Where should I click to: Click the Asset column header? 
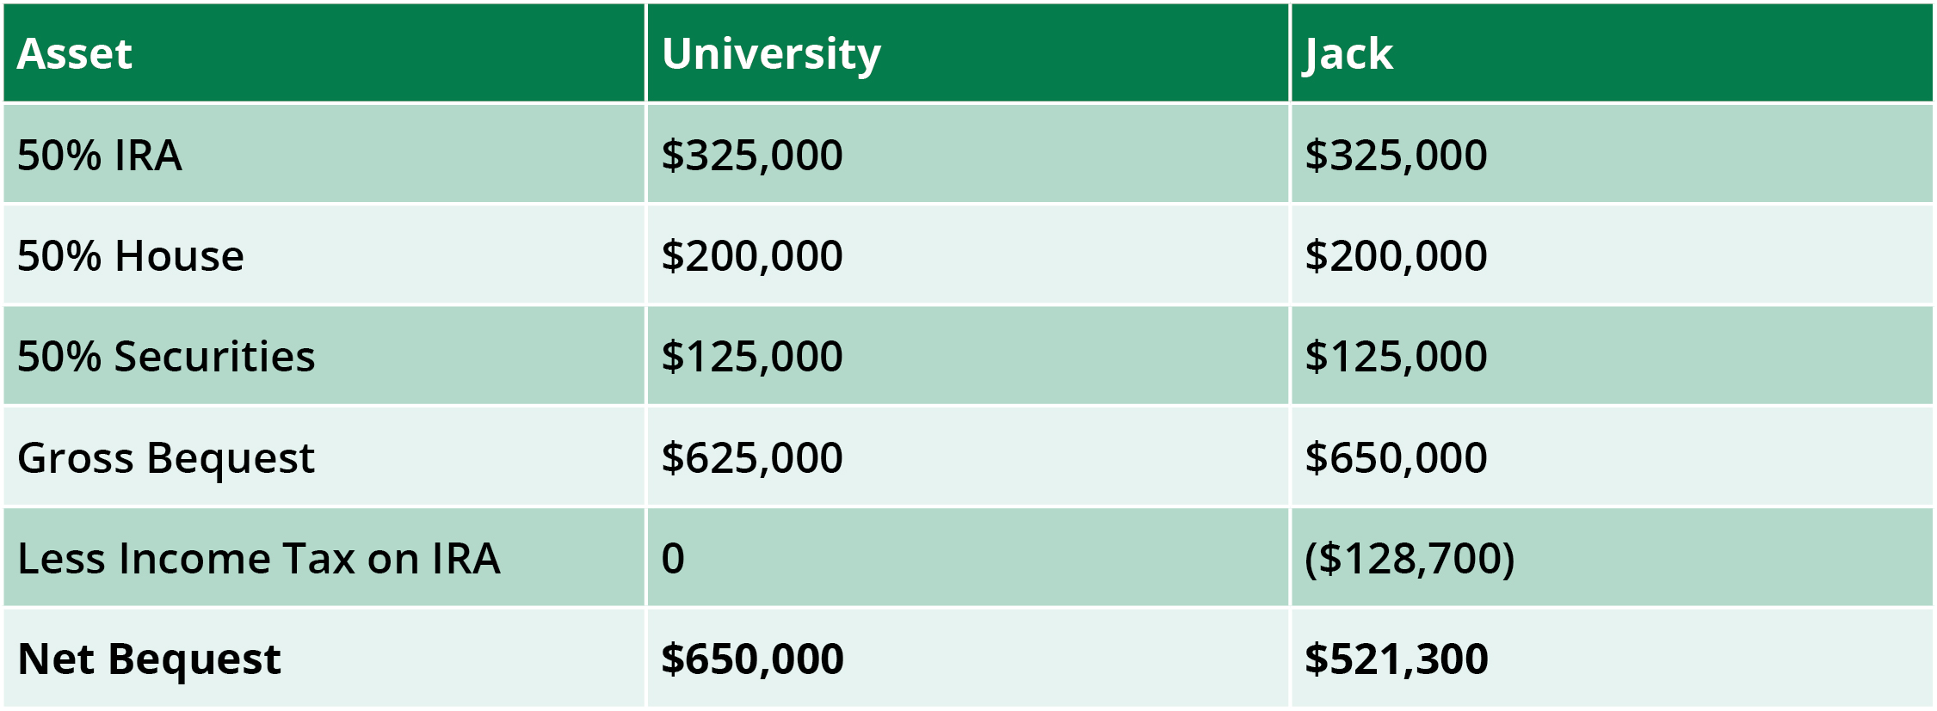point(75,54)
